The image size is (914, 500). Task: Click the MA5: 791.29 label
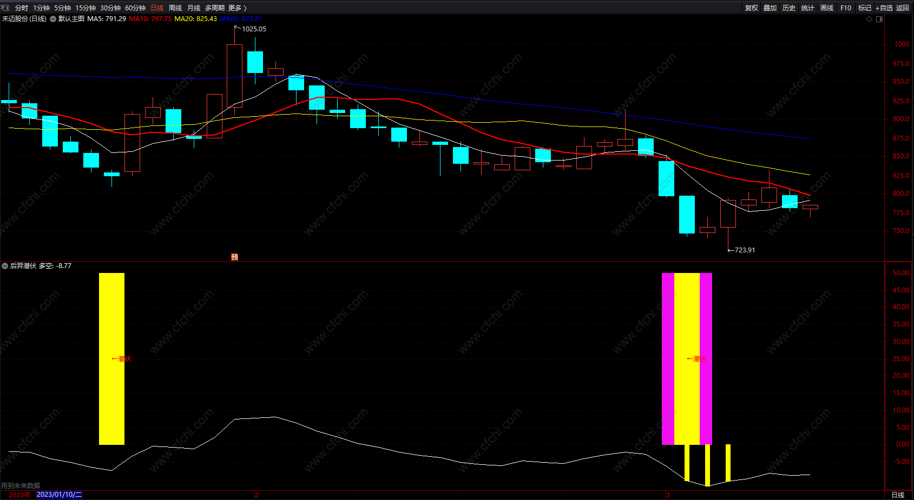[107, 19]
